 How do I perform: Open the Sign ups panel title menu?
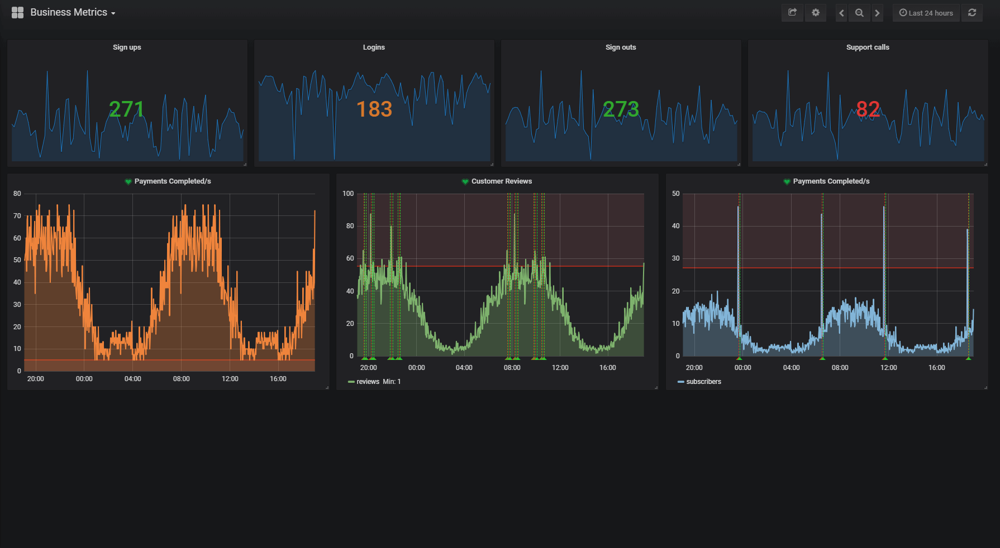(x=127, y=47)
